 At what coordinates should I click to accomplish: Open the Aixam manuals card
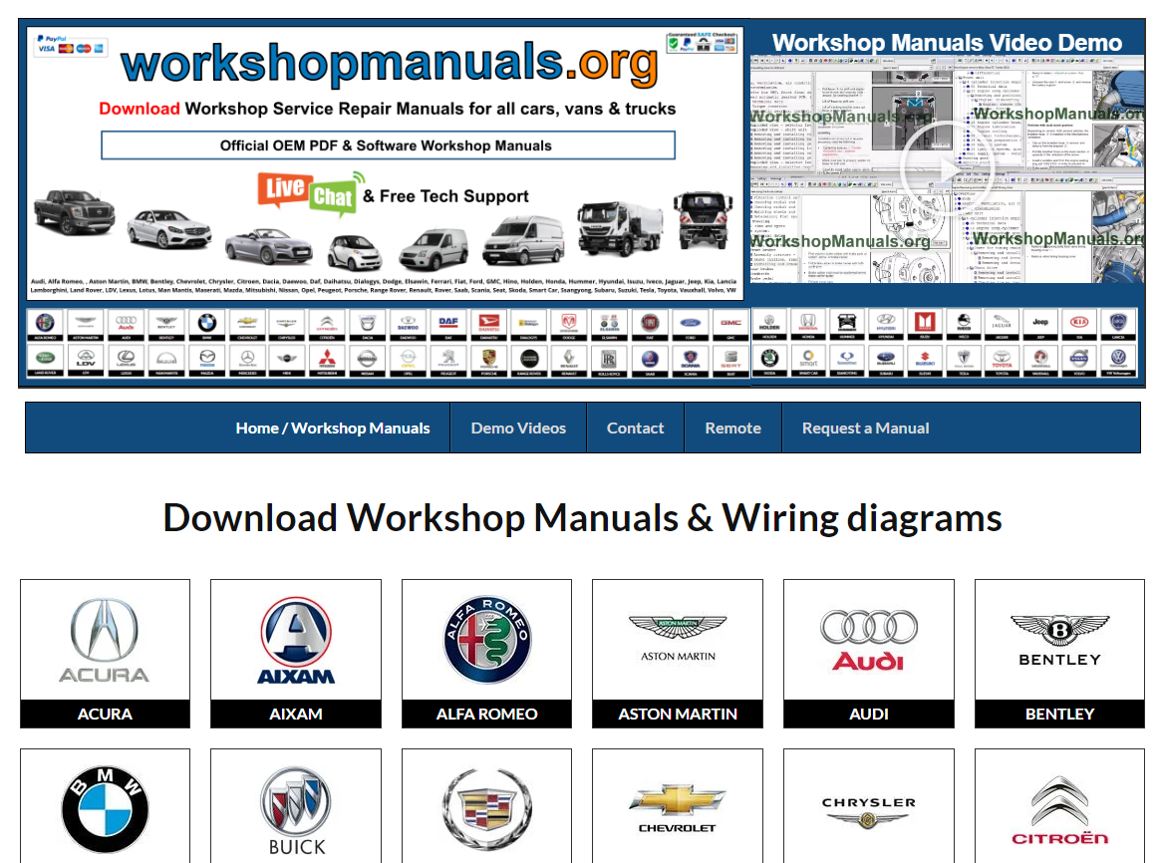click(x=296, y=654)
